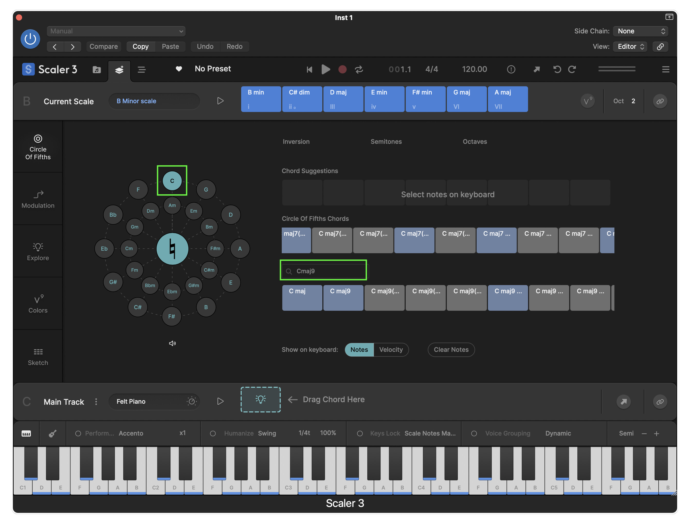Screen dimensions: 690x528
Task: Toggle the loop cycle button
Action: [x=359, y=69]
